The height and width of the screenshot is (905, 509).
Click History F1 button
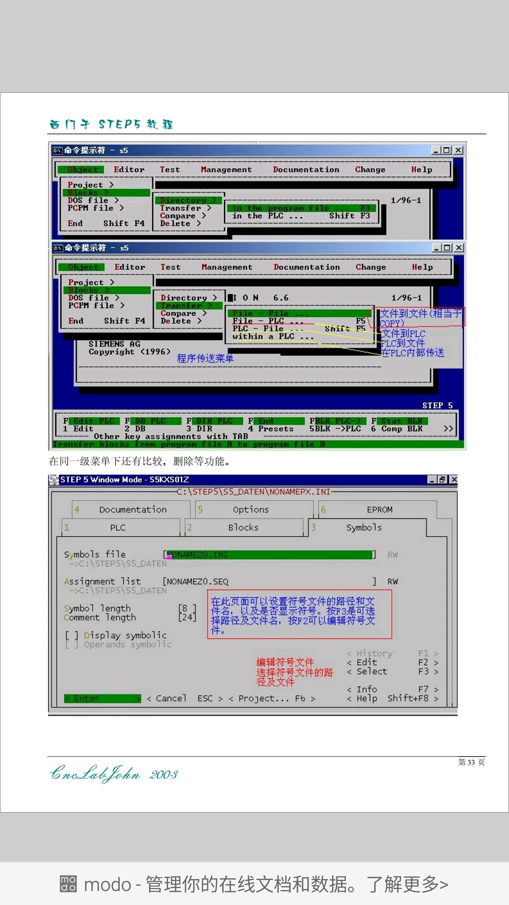click(x=393, y=654)
